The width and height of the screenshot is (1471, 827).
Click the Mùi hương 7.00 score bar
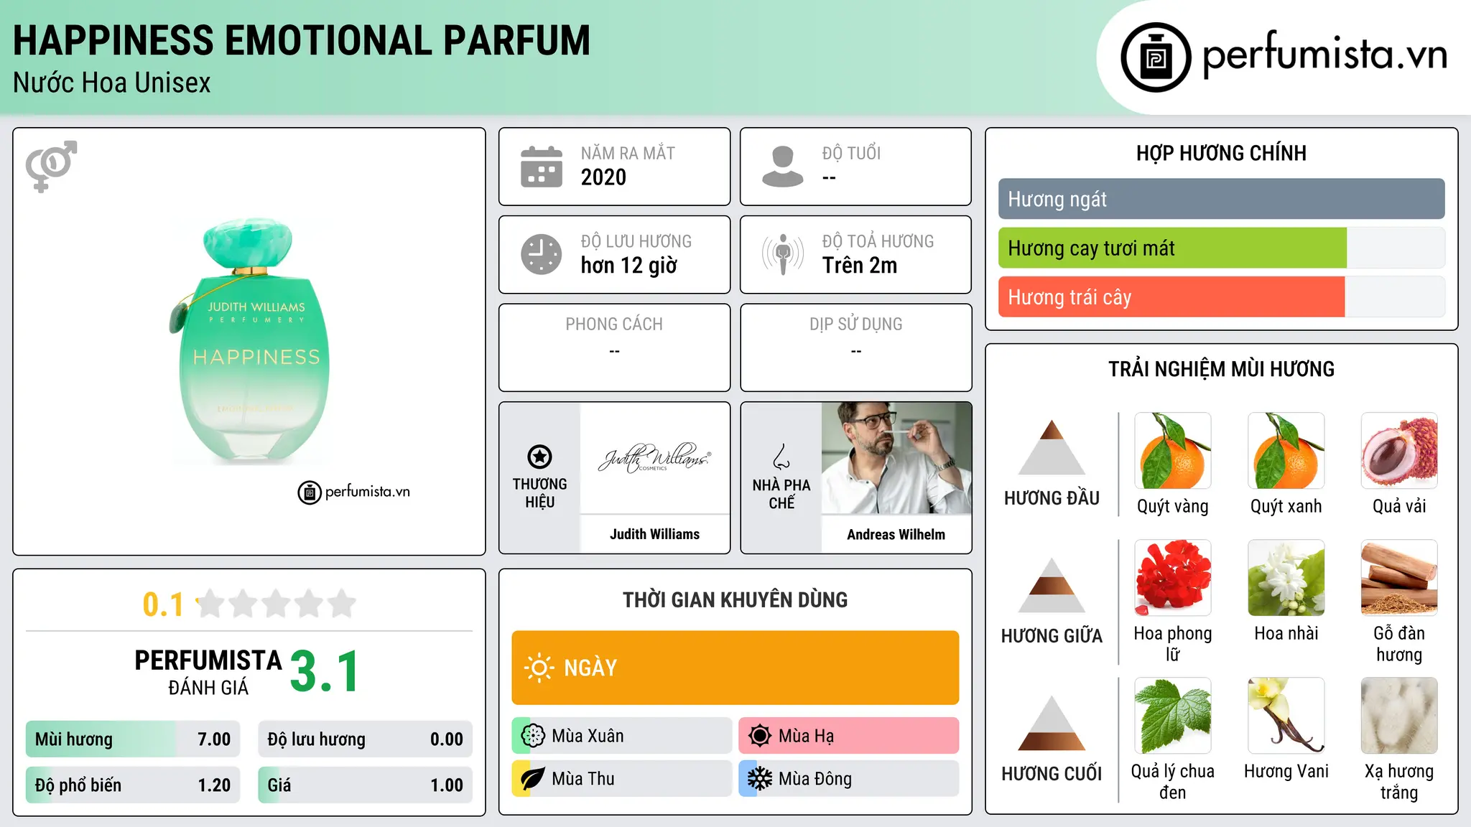pos(133,739)
